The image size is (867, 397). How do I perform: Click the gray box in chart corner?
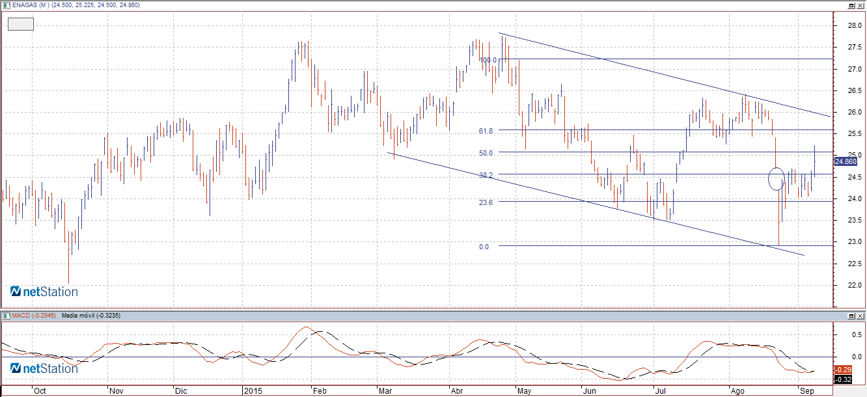click(20, 24)
